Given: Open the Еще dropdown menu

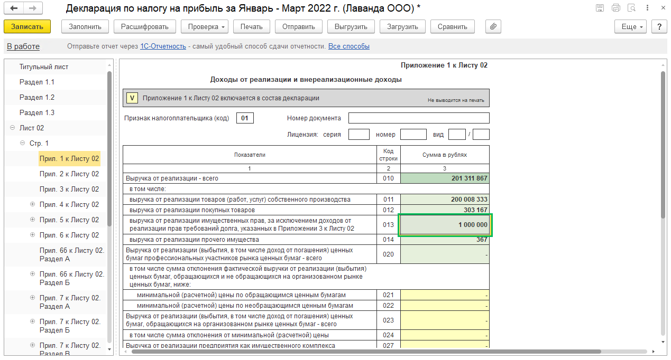Looking at the screenshot, I should pos(631,26).
